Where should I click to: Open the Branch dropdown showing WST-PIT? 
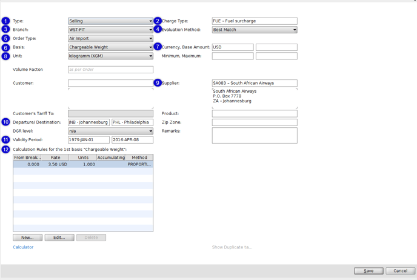(x=110, y=30)
